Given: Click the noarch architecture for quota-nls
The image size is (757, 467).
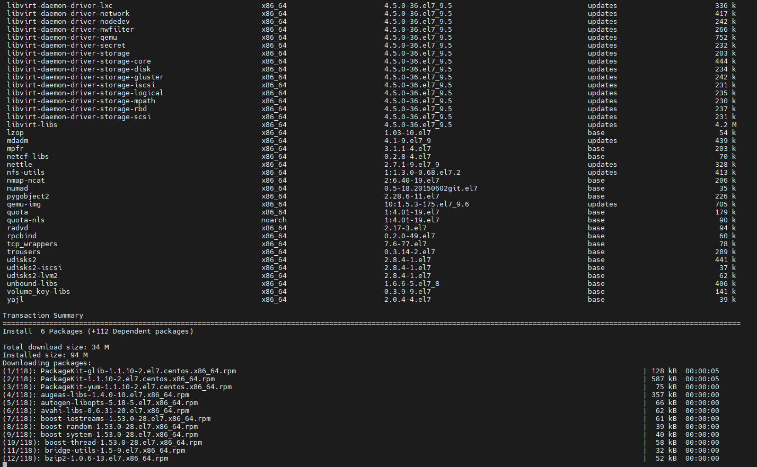Looking at the screenshot, I should tap(274, 220).
